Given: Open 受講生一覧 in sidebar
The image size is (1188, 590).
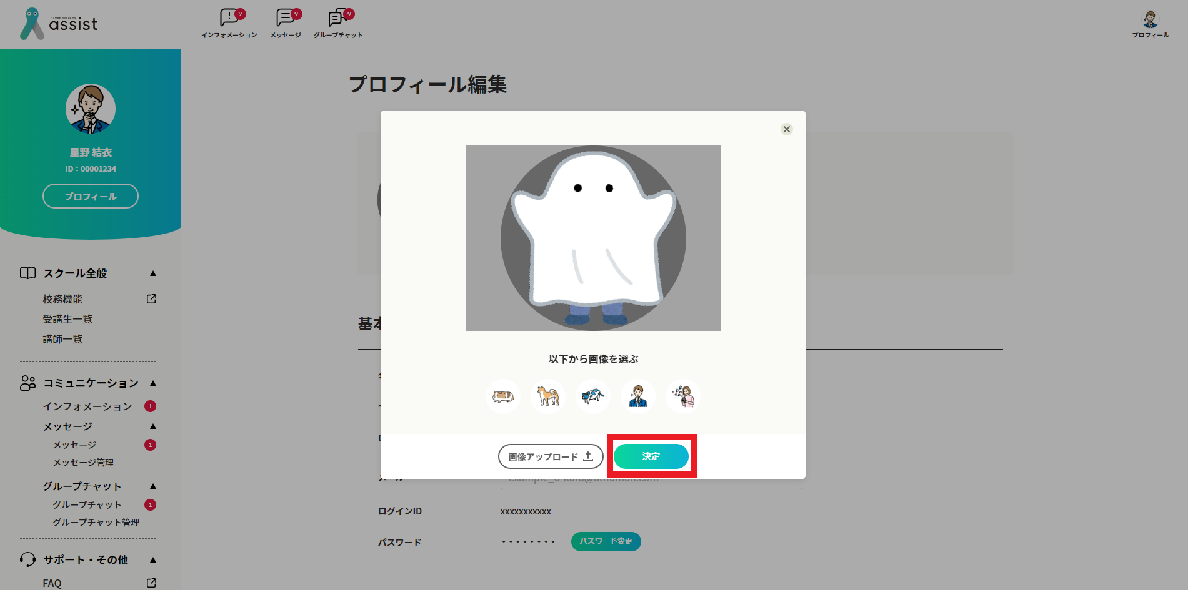Looking at the screenshot, I should [x=67, y=319].
